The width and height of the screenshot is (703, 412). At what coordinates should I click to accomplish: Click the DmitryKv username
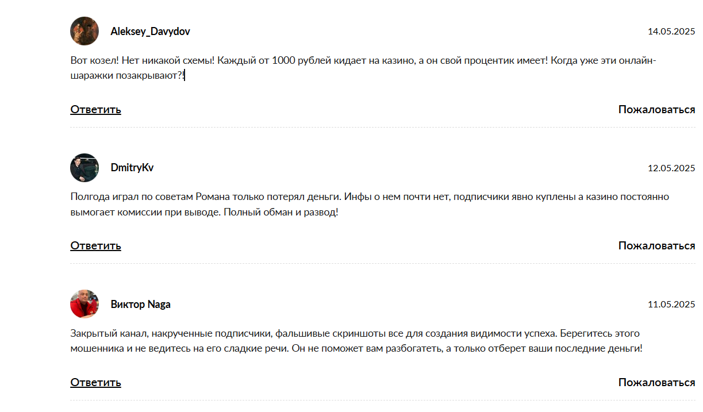point(132,168)
